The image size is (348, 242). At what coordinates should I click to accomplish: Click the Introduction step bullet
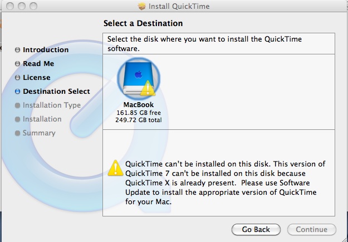17,50
